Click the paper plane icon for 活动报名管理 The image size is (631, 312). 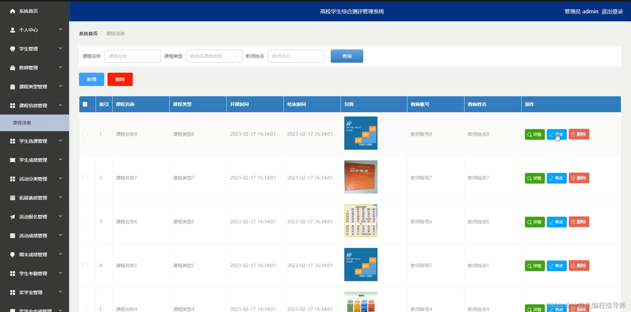point(13,217)
